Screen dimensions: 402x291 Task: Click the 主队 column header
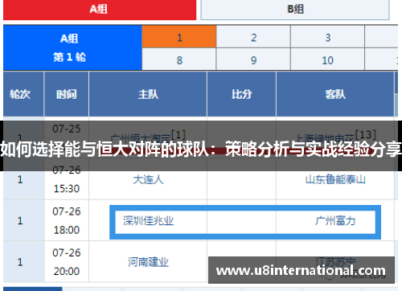(x=148, y=94)
